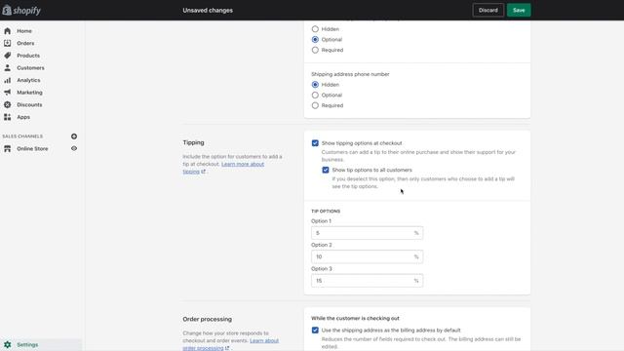
Task: Click the Orders inbox icon
Action: click(x=7, y=43)
